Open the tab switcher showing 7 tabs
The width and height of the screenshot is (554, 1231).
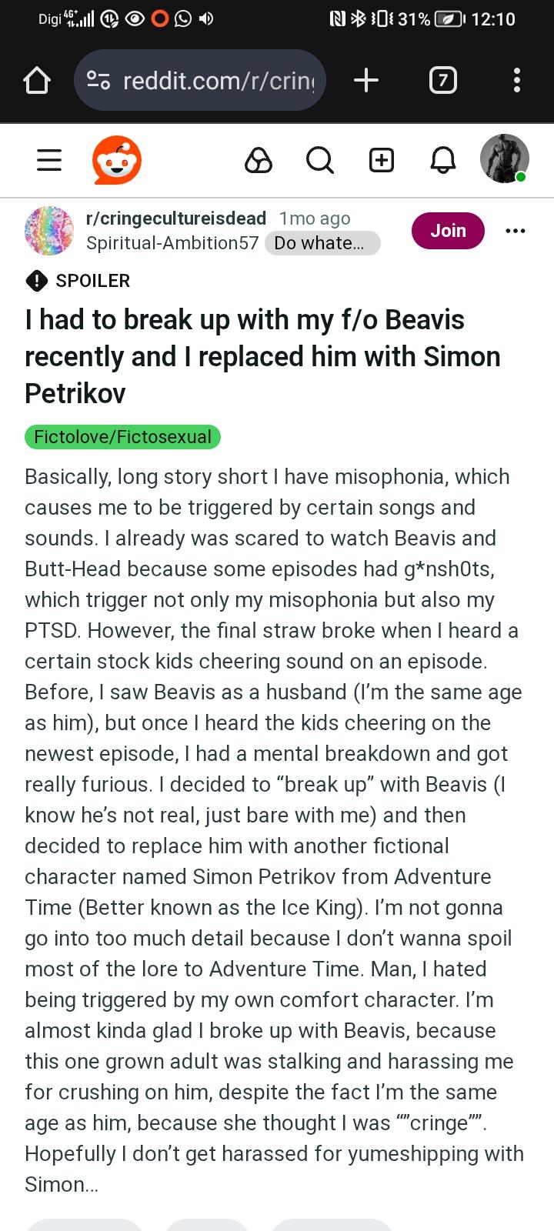442,80
